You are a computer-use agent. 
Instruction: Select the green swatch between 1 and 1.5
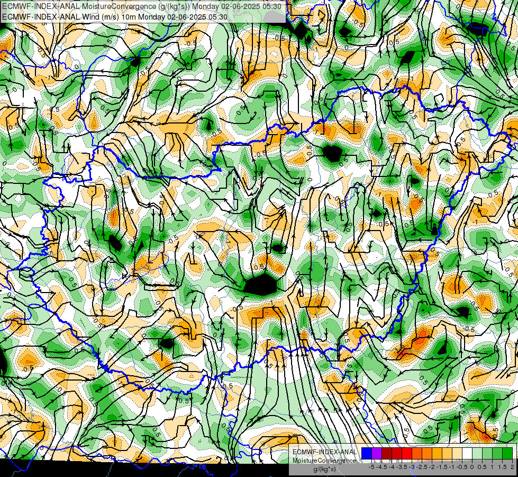497,454
